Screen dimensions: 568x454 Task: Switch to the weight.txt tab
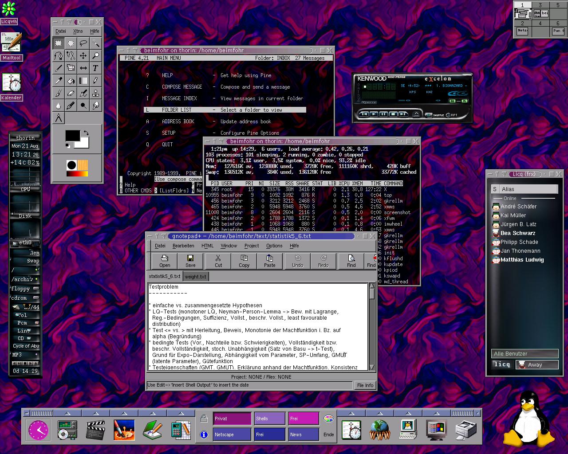pyautogui.click(x=195, y=277)
